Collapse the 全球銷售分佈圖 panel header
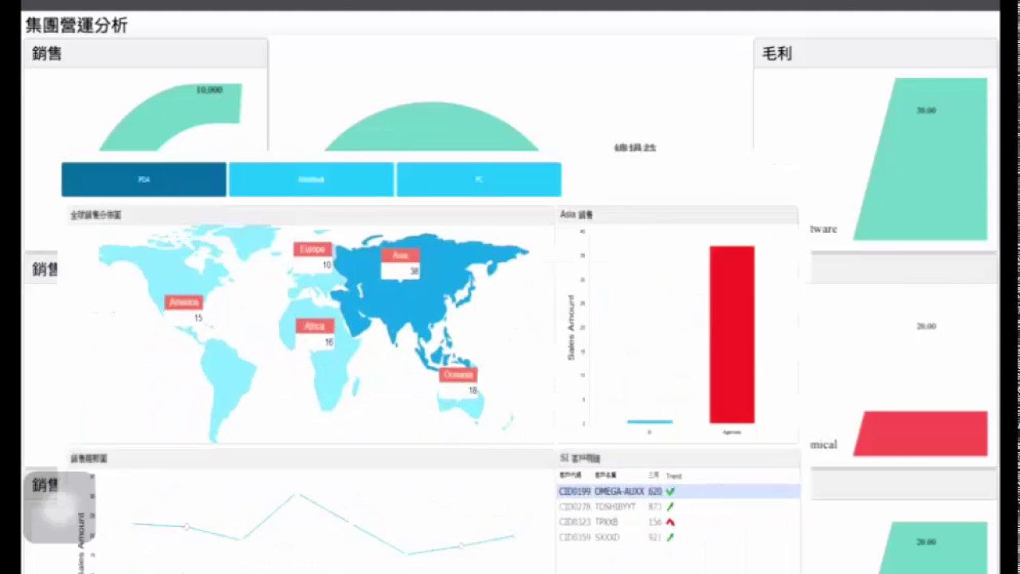 96,214
